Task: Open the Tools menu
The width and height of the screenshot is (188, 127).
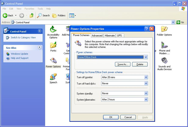Action: 40,9
